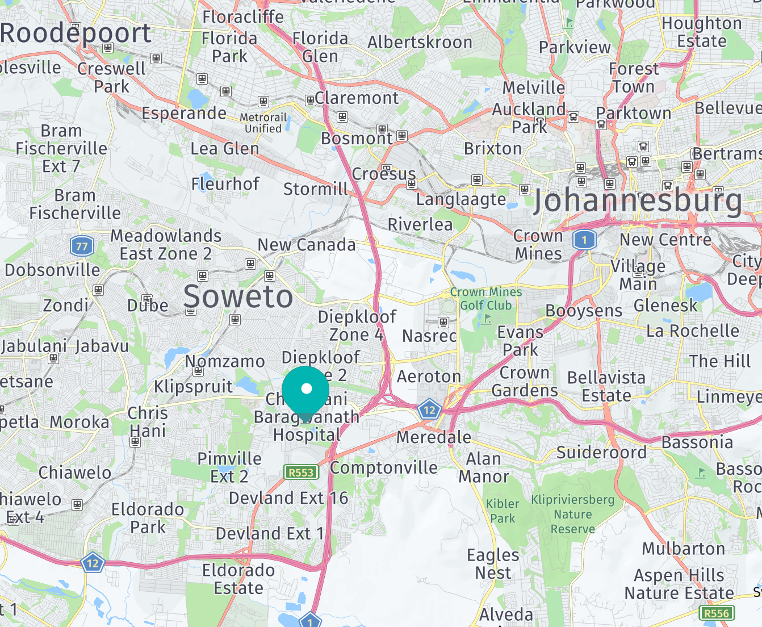Click the Johannesburg city label
The height and width of the screenshot is (627, 762).
[x=638, y=201]
